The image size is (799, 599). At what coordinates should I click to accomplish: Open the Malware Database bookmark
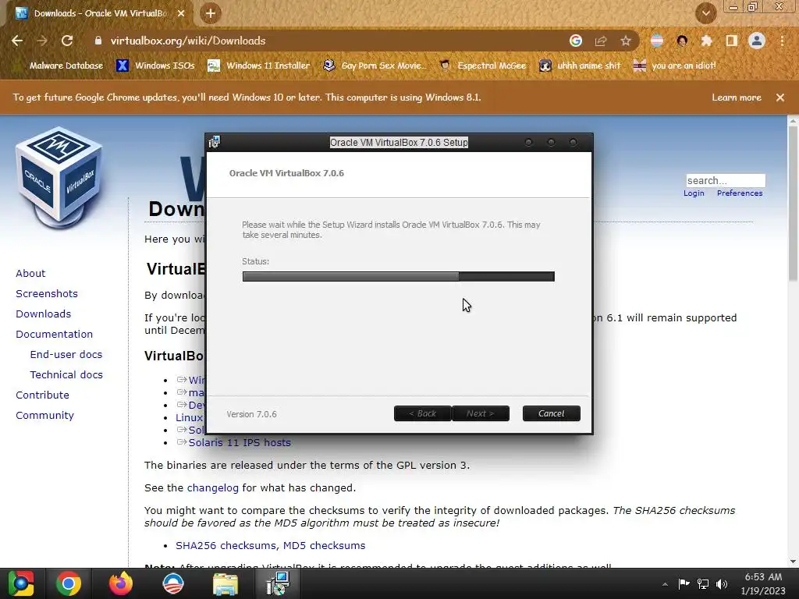point(59,66)
